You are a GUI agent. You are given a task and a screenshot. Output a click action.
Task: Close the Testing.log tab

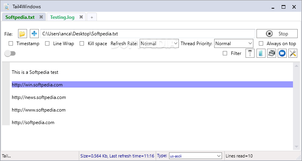tap(81, 17)
